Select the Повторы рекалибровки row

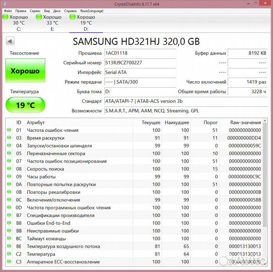134,192
